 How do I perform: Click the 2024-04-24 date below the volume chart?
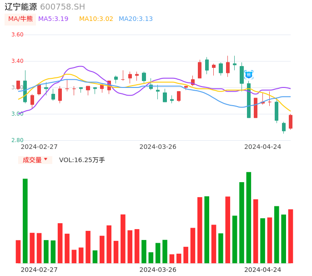point(262,270)
